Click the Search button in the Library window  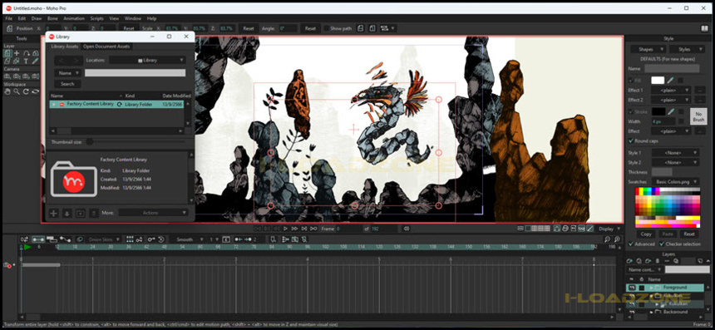coord(67,84)
